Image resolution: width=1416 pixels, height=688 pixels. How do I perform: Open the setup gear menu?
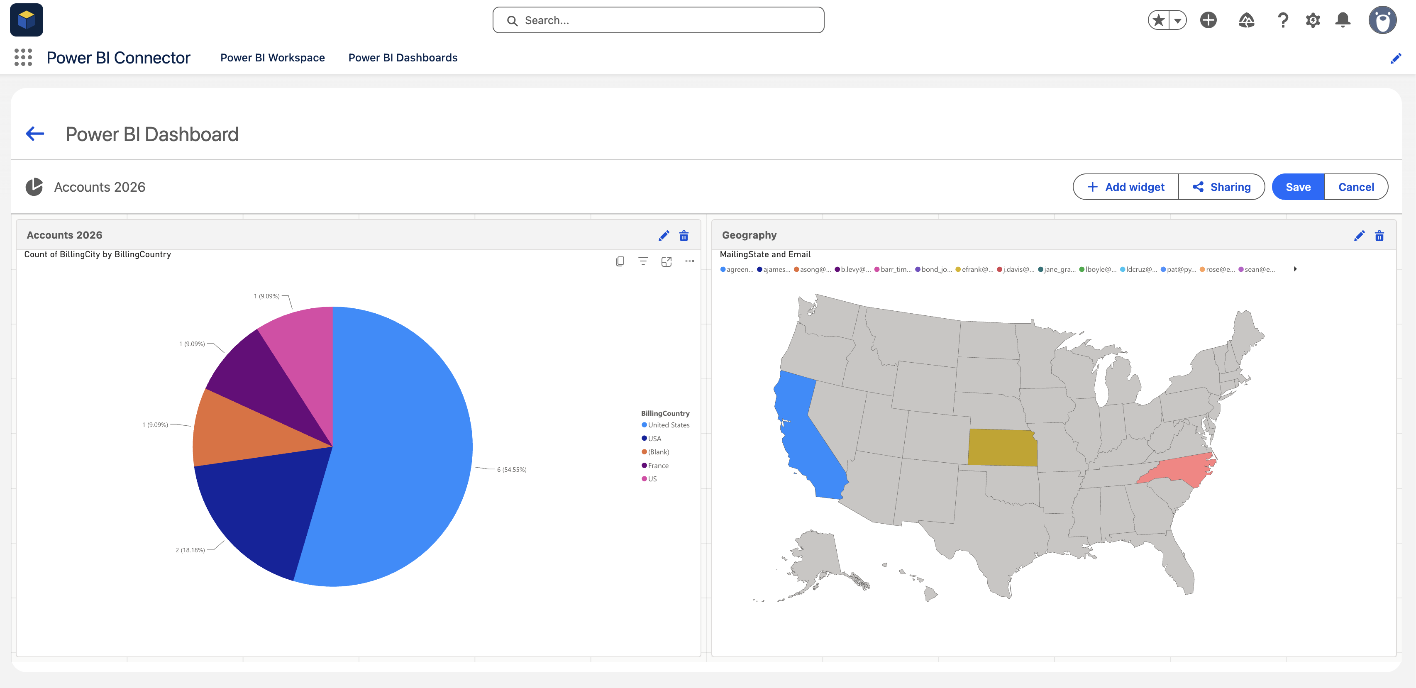1313,20
